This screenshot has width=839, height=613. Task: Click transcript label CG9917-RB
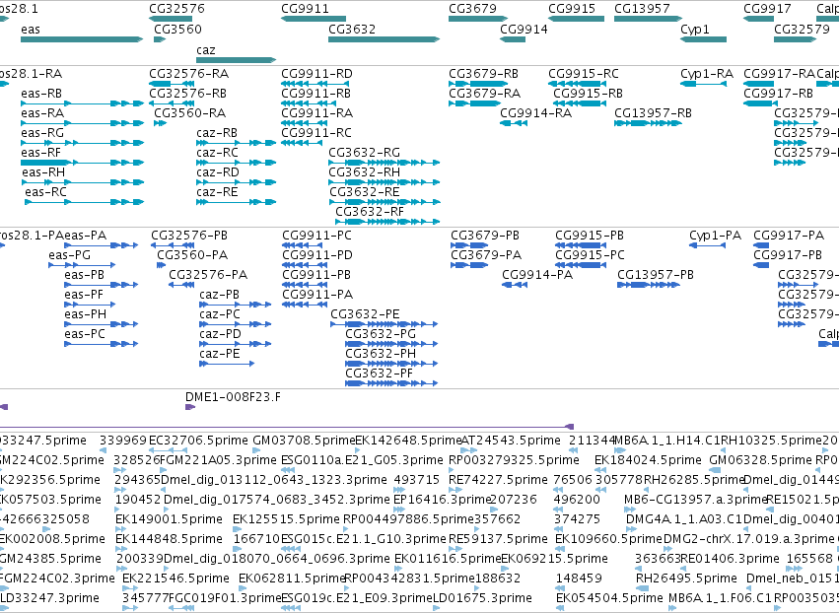tap(778, 93)
